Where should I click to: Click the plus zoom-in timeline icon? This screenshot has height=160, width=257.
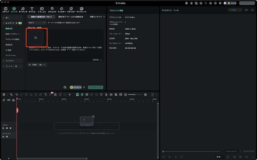[x=145, y=94]
